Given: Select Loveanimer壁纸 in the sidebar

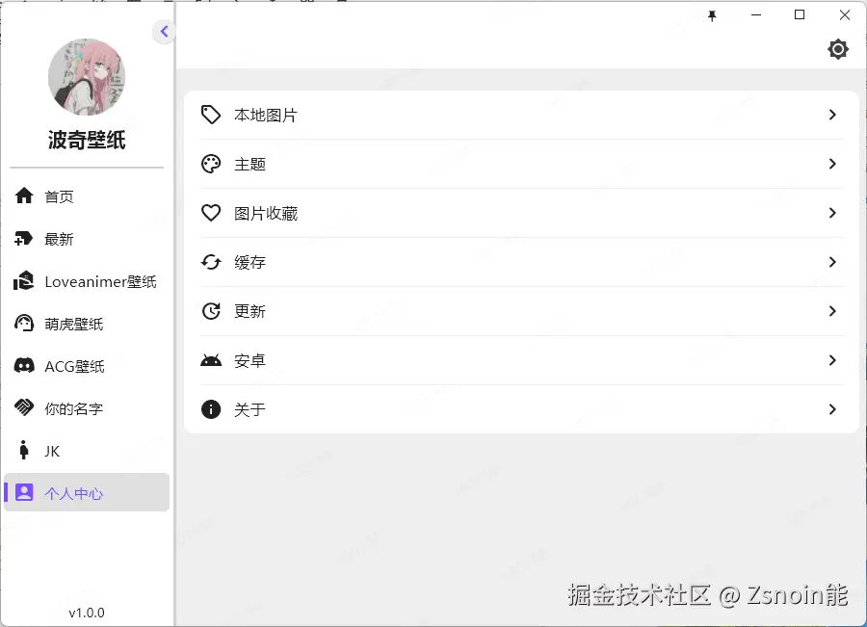Looking at the screenshot, I should point(87,281).
